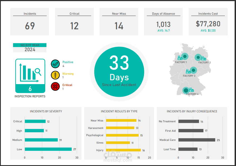Screen dimensions: 236x166
Task: Select Factory 1 marker on map
Action: [x=185, y=56]
